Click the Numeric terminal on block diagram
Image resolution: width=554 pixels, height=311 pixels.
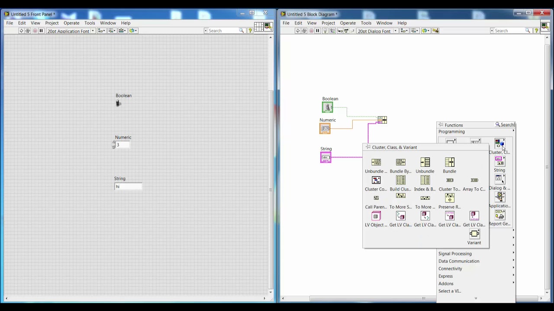coord(325,128)
